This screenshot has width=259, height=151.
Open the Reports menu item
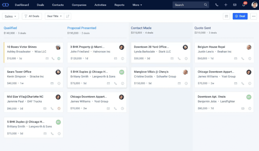[119, 5]
